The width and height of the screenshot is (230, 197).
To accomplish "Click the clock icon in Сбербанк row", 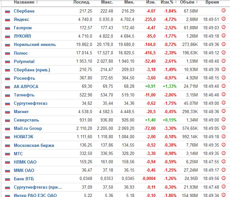I will pyautogui.click(x=224, y=10).
